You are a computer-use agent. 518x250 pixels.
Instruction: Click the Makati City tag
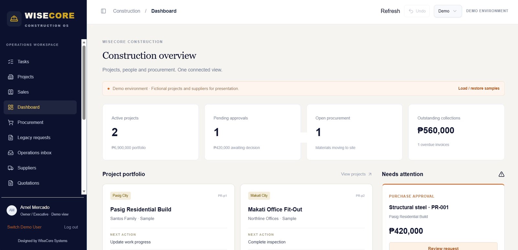[259, 196]
